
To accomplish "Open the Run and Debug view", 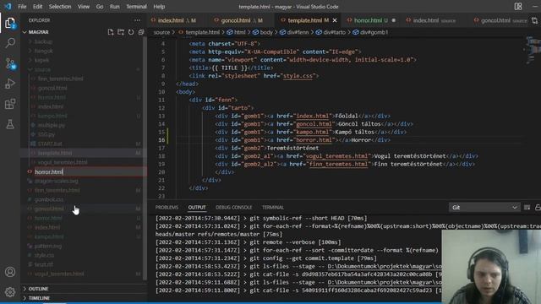I will pyautogui.click(x=10, y=84).
